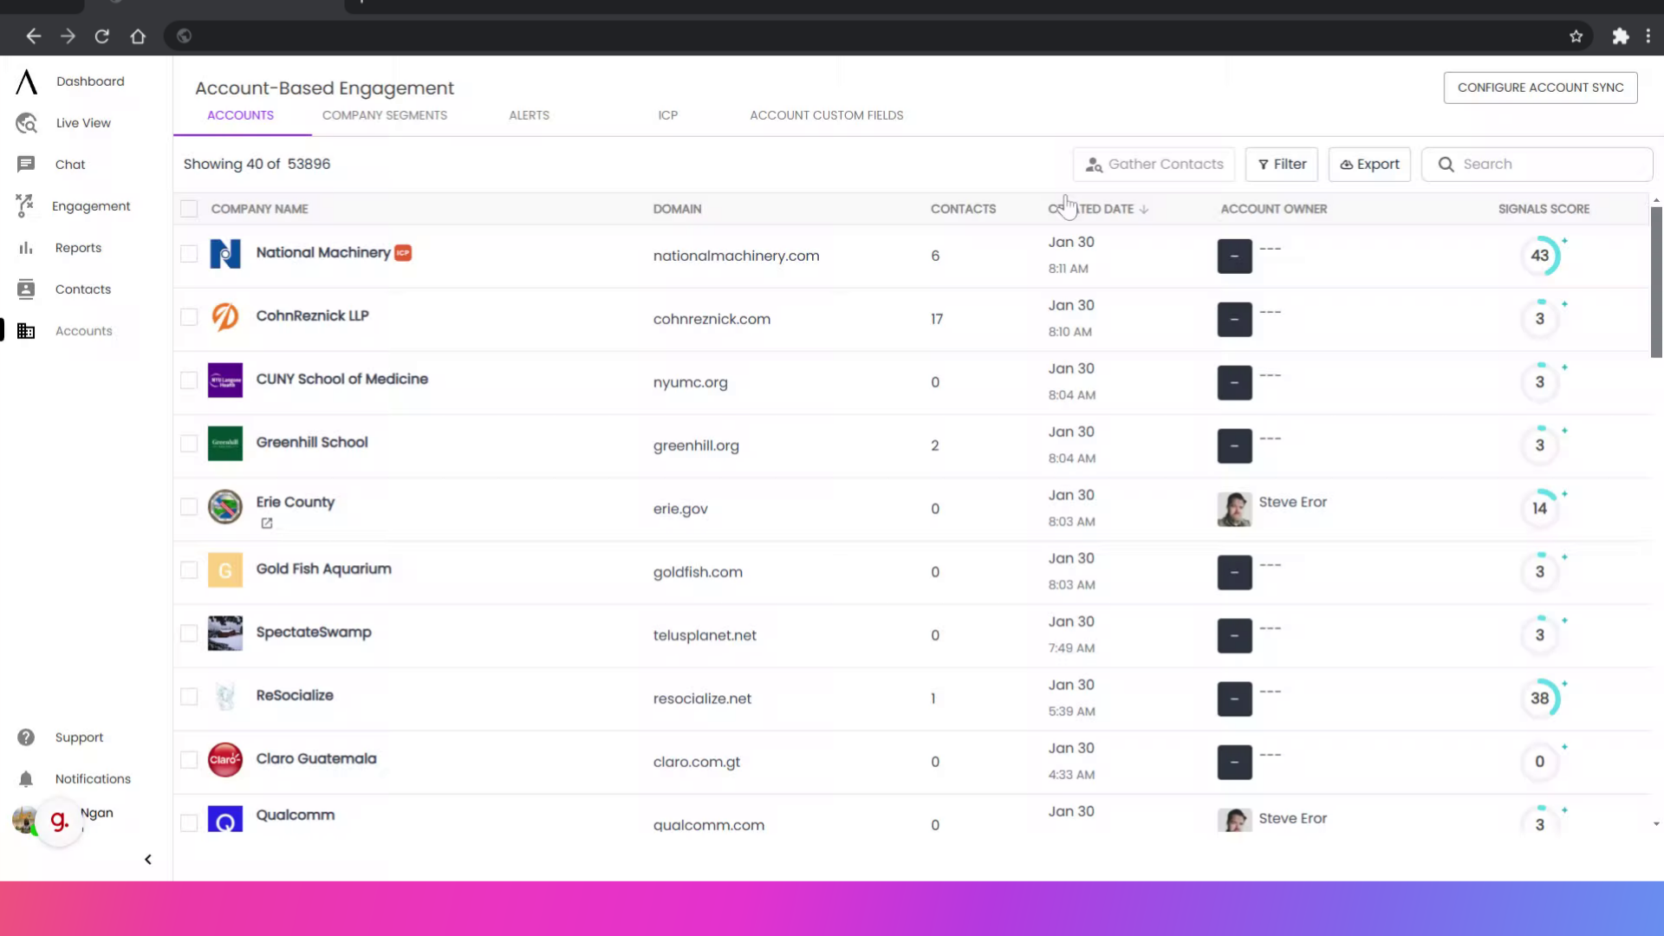Viewport: 1664px width, 936px height.
Task: Click the Gather Contacts button
Action: coord(1154,164)
